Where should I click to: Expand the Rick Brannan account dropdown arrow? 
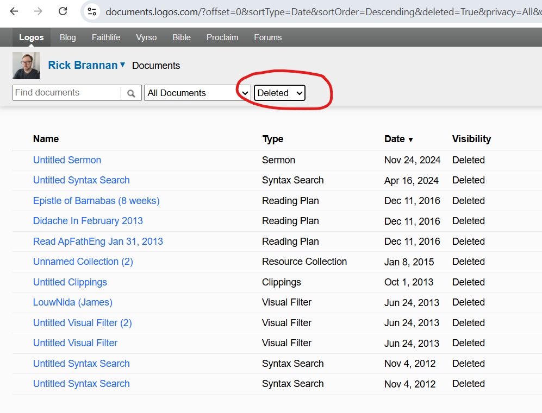(122, 65)
